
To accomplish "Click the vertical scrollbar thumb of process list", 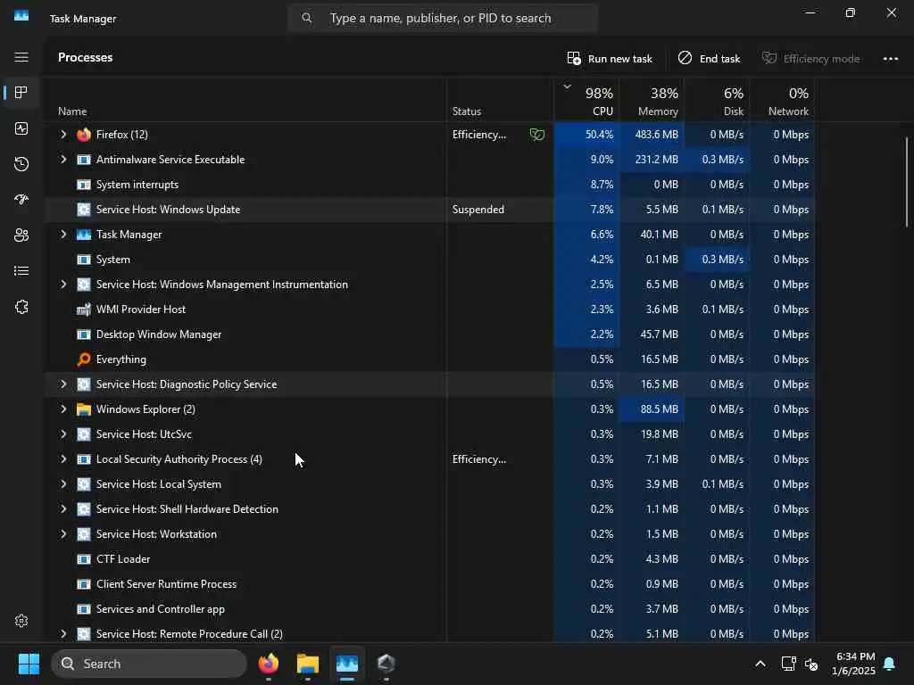I will click(x=907, y=182).
